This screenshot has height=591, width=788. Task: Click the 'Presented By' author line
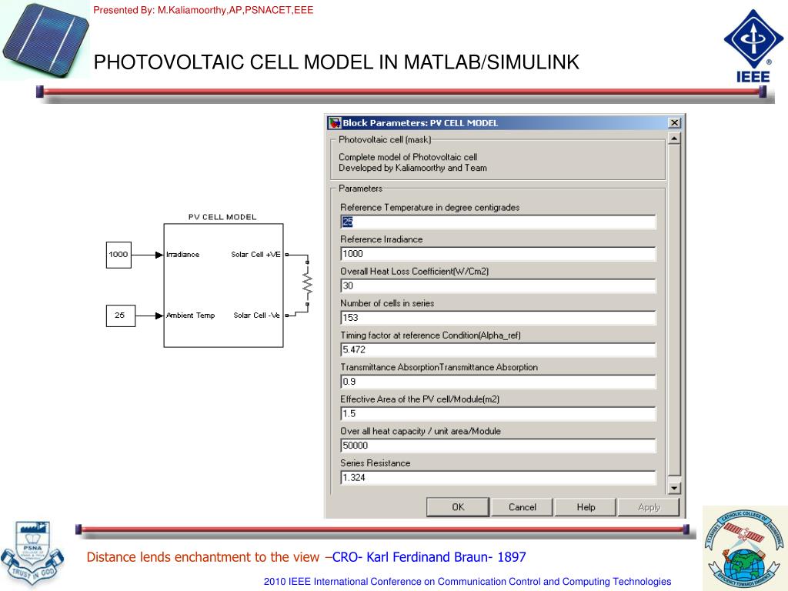[203, 10]
